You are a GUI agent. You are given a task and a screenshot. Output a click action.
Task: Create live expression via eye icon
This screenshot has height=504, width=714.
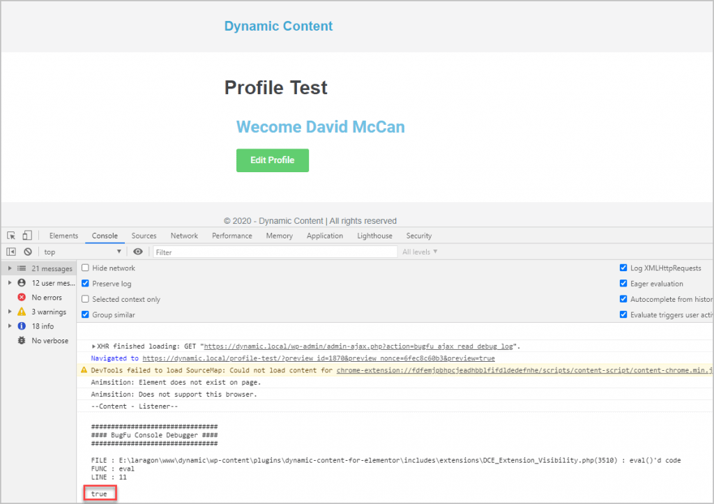point(138,252)
